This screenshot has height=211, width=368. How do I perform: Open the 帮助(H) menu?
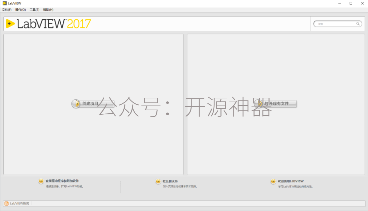[x=48, y=10]
